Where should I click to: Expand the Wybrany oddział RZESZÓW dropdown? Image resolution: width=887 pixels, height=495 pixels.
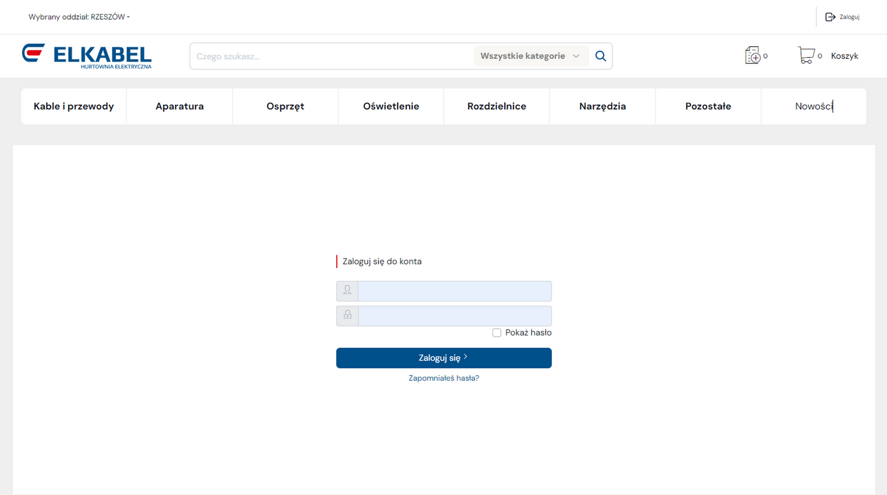pyautogui.click(x=79, y=17)
